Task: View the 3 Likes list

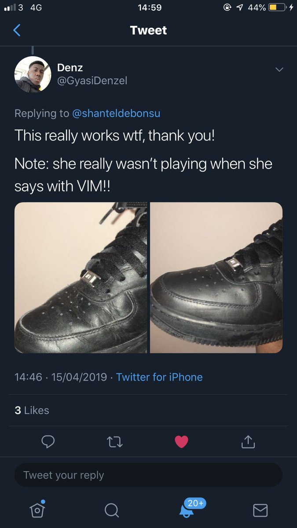Action: pos(32,410)
